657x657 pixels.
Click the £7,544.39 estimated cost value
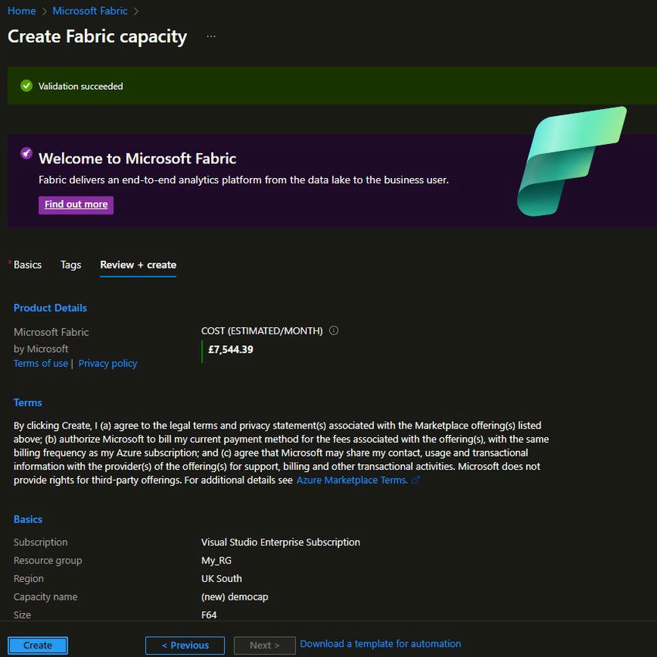point(230,350)
